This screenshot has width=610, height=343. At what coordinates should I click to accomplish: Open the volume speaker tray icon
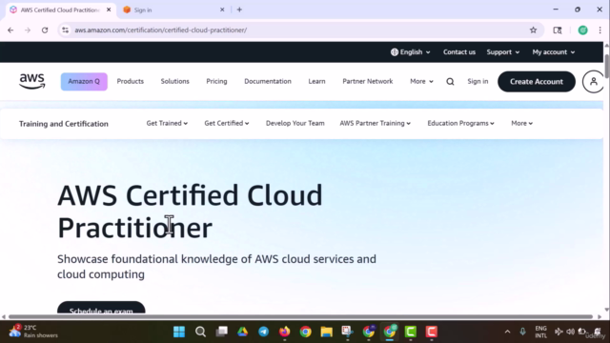(x=570, y=332)
